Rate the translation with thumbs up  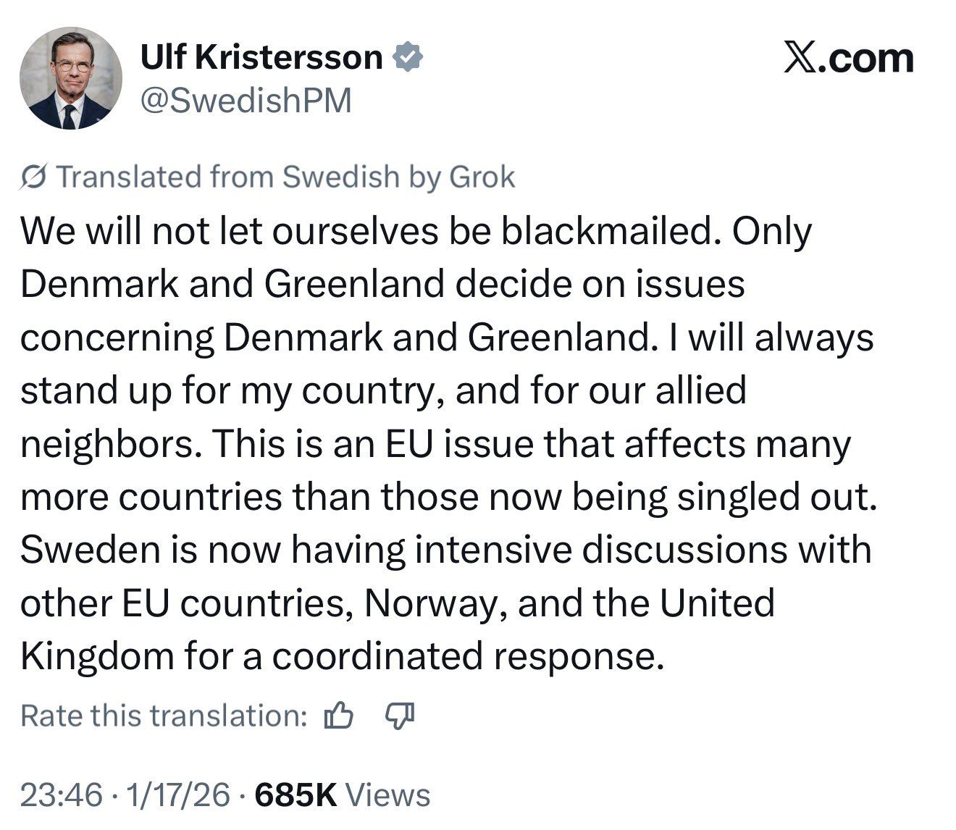(x=338, y=716)
